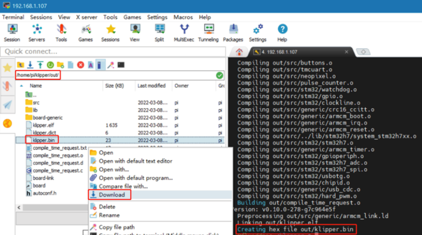Open the Tunneling tool

[209, 33]
